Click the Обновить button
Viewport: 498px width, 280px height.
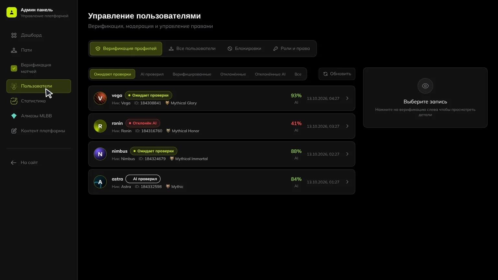337,74
